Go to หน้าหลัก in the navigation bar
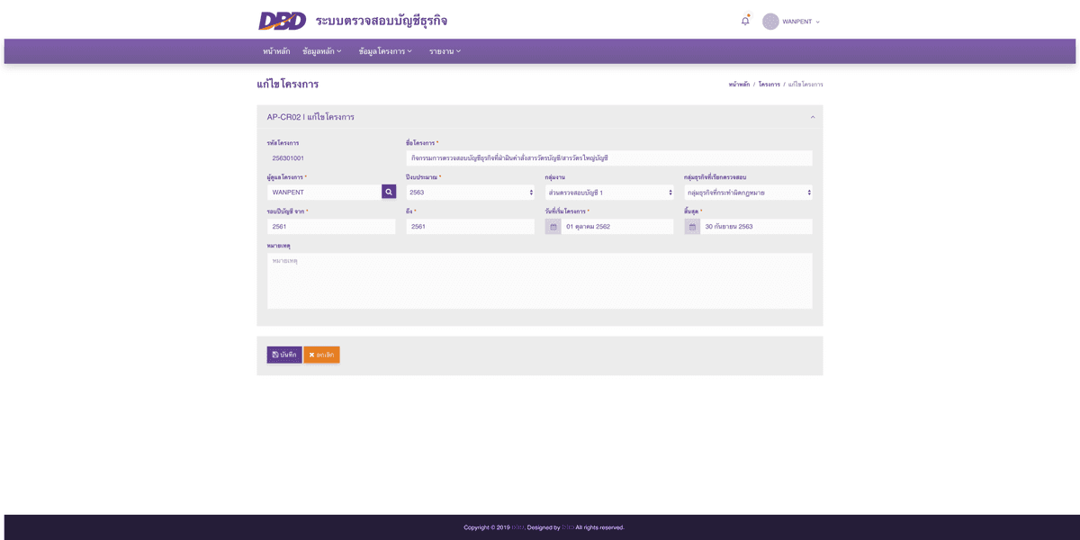 click(x=276, y=51)
